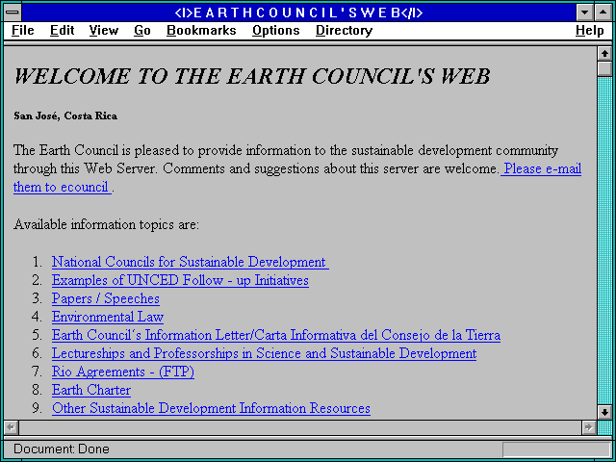Click the 'WELCOME TO THE EARTH COUNCIL'S WEB' heading
The height and width of the screenshot is (462, 616).
point(252,76)
